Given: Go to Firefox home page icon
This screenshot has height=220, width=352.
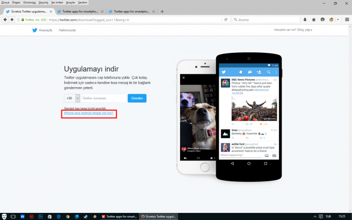Looking at the screenshot, I should click(314, 20).
